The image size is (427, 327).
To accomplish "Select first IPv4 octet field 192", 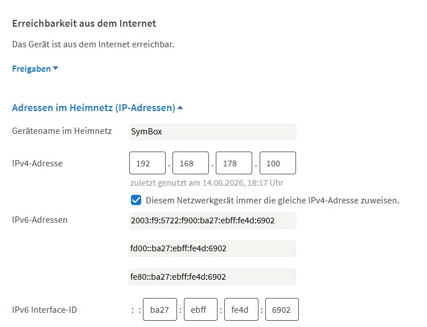I will pyautogui.click(x=147, y=163).
